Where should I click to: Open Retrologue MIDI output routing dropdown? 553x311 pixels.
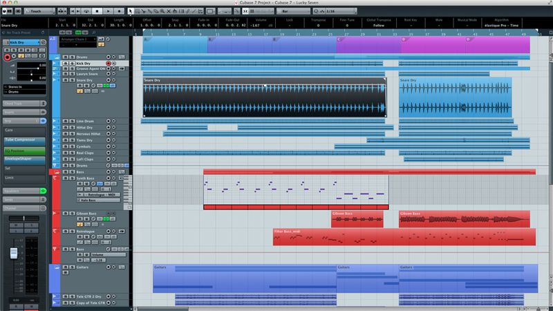point(98,195)
